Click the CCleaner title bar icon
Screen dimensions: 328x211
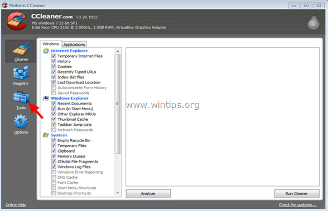pyautogui.click(x=4, y=5)
